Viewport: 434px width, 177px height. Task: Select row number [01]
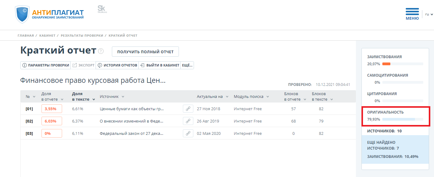29,109
